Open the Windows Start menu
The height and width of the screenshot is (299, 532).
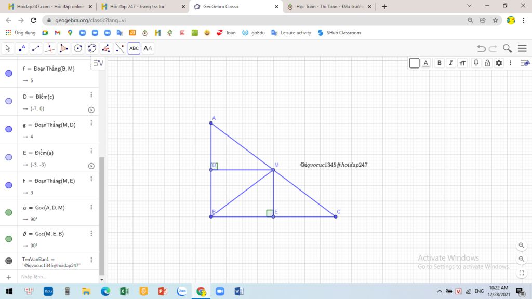pyautogui.click(x=9, y=291)
